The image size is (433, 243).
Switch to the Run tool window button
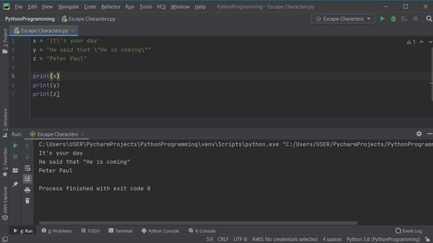point(23,231)
